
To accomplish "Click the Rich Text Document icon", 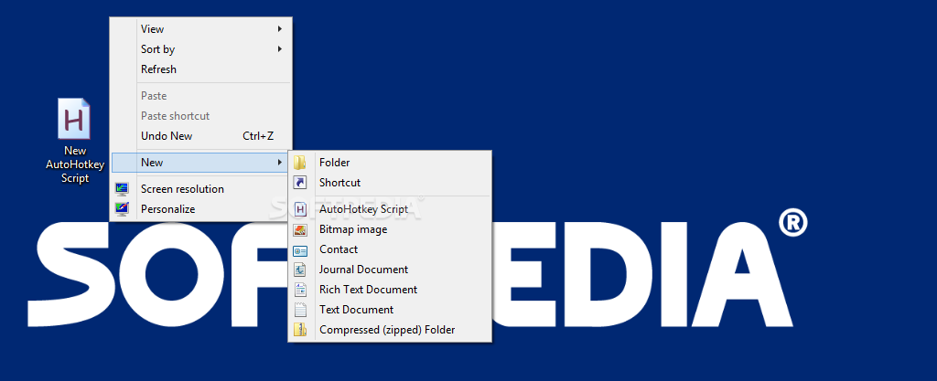I will coord(300,290).
